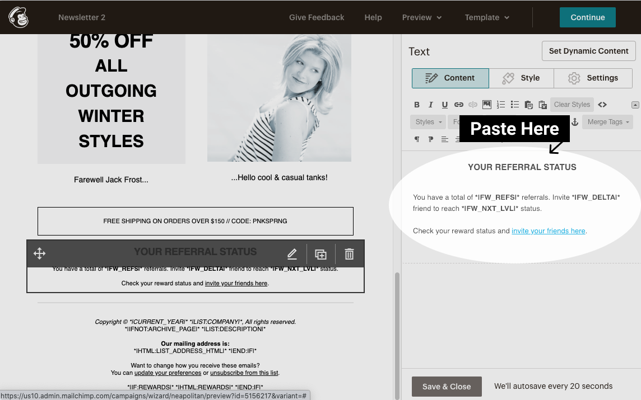Open the update your preferences link
The image size is (641, 400).
168,373
